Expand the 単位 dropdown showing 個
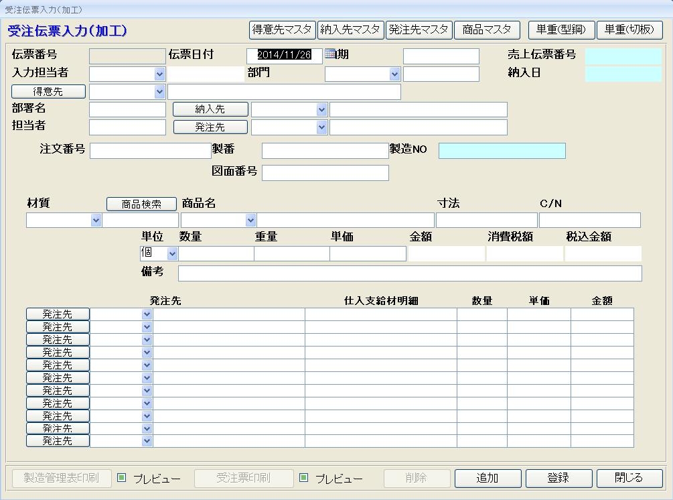 172,253
